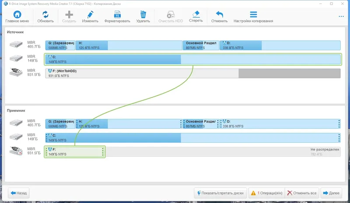Select the Стереть eraser tool
The height and width of the screenshot is (203, 350).
196,17
